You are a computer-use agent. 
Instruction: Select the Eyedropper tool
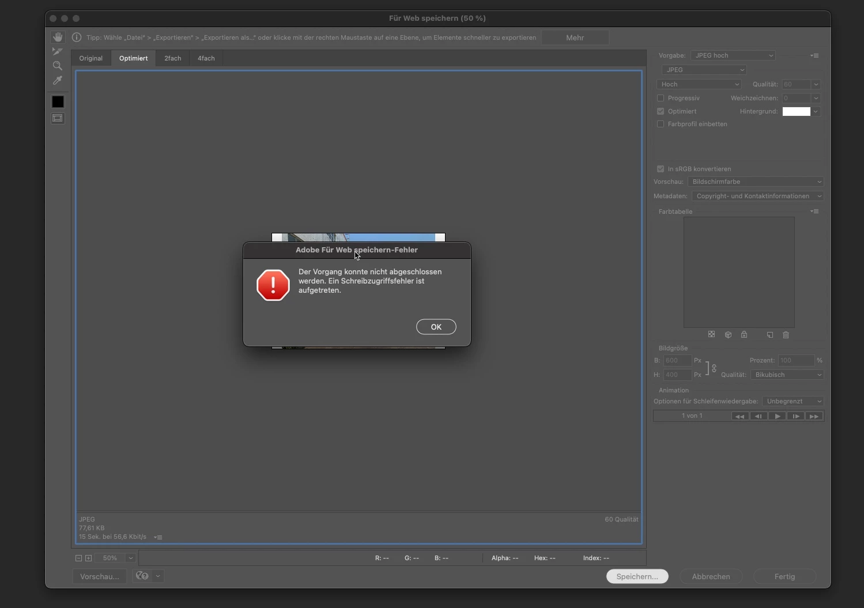[58, 81]
